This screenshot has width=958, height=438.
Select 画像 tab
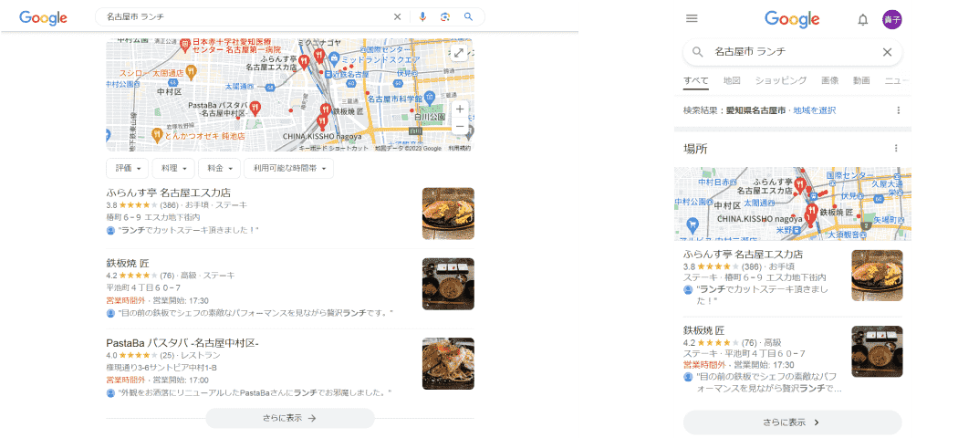pyautogui.click(x=829, y=80)
